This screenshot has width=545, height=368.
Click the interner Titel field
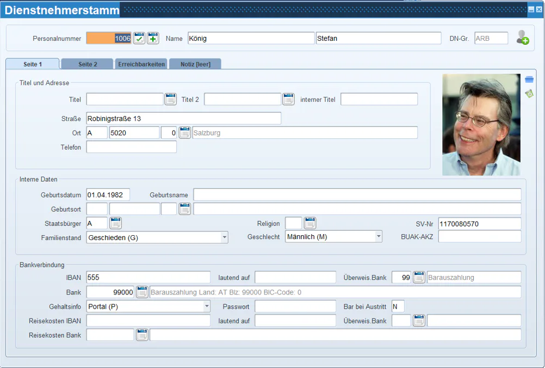pyautogui.click(x=379, y=99)
